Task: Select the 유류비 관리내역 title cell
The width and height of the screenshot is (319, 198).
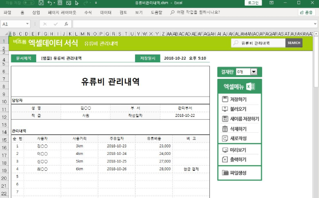Action: pos(110,81)
